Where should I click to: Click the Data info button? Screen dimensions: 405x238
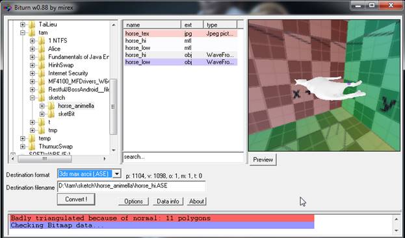(168, 202)
